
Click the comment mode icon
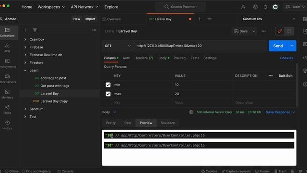click(x=289, y=31)
